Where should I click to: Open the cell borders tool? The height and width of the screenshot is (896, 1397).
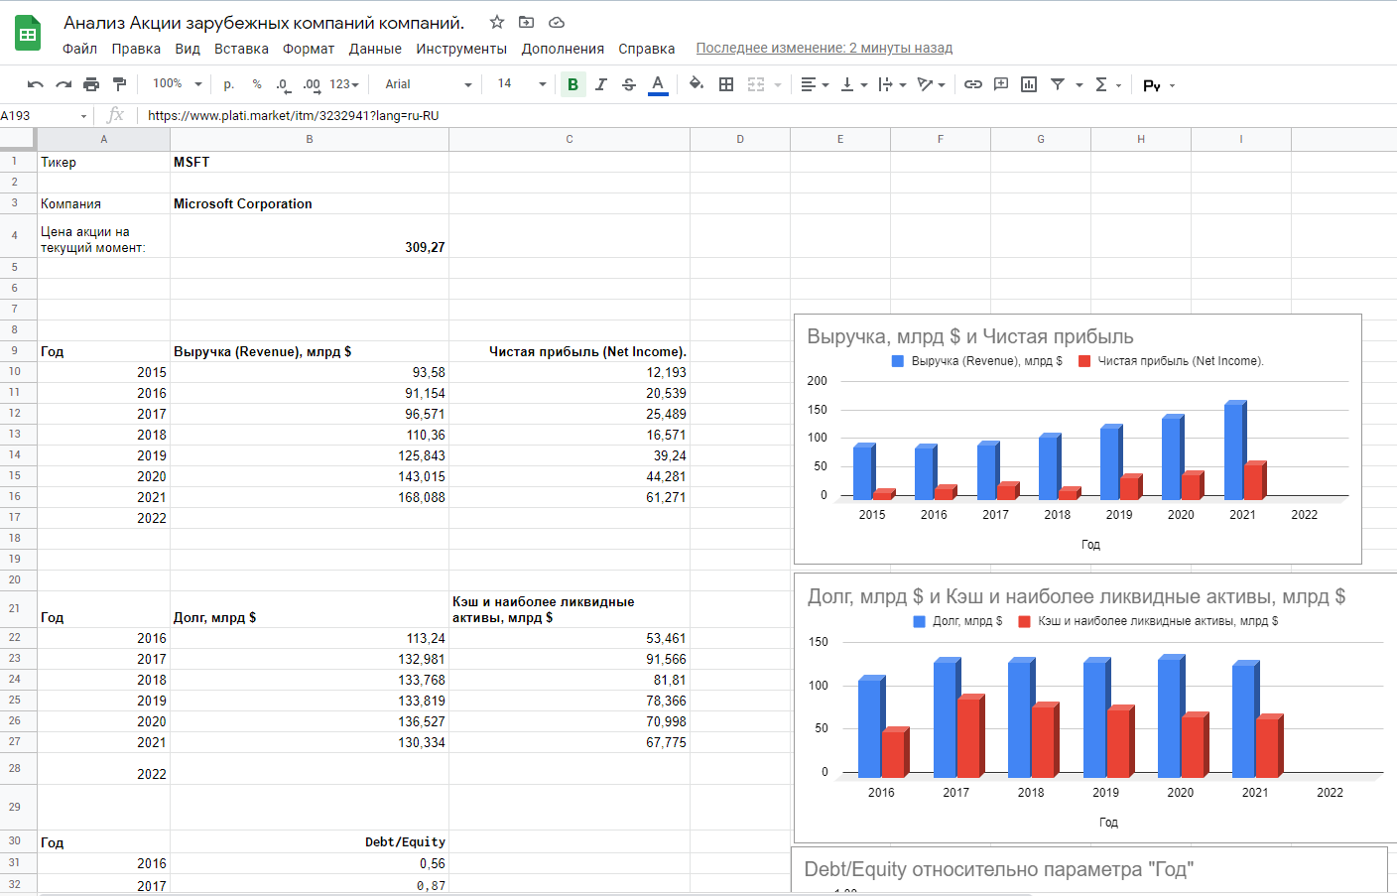[x=726, y=84]
